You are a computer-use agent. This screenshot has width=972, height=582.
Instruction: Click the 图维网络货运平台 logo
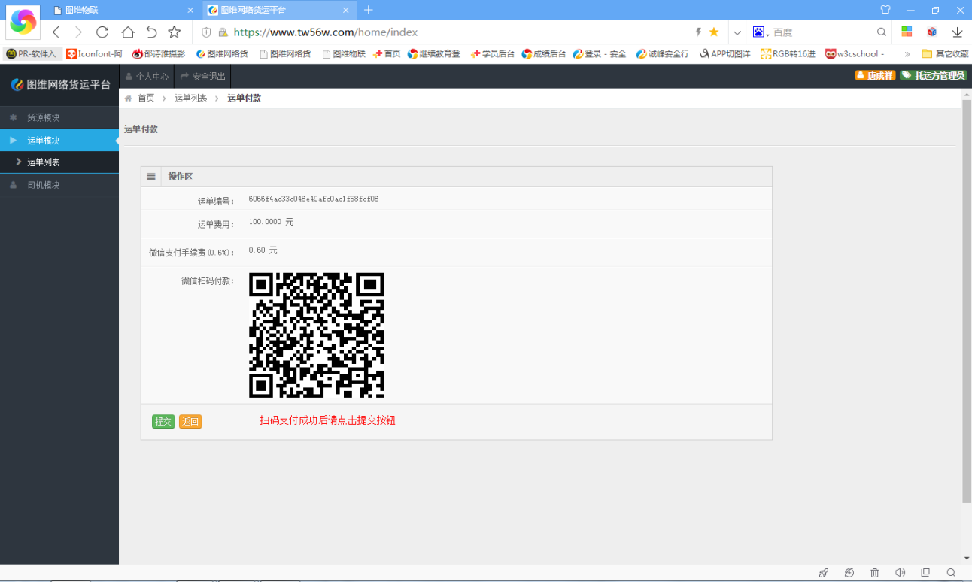coord(60,85)
